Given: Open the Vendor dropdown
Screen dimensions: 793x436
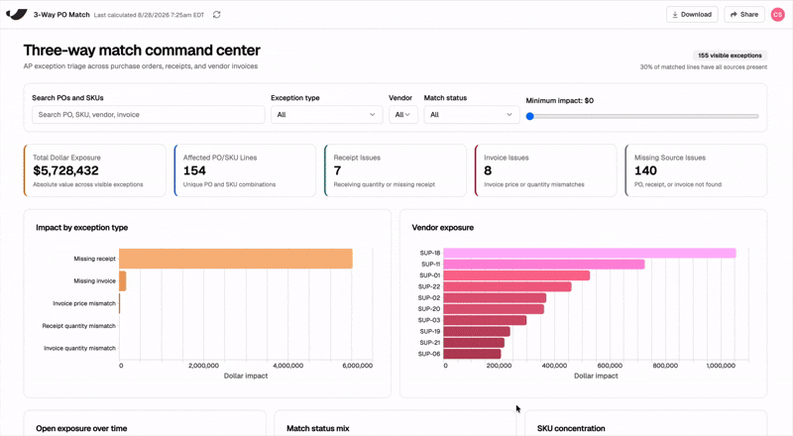Looking at the screenshot, I should point(403,115).
